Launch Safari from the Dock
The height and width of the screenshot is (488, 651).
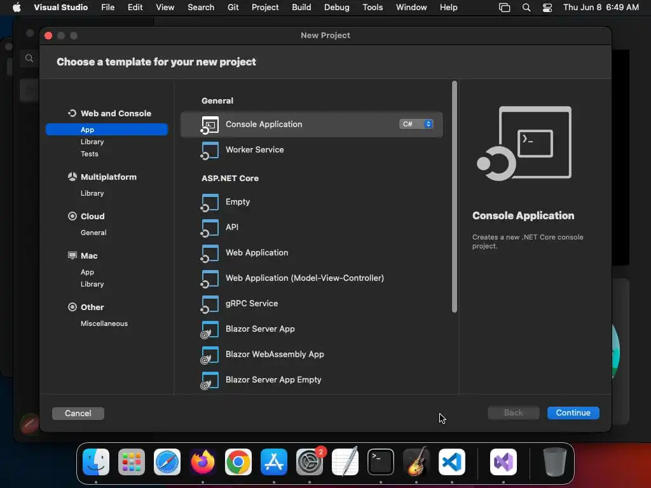(167, 462)
